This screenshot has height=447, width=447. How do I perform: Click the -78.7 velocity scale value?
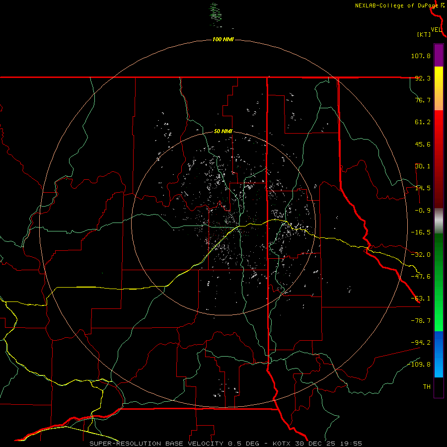tap(421, 321)
